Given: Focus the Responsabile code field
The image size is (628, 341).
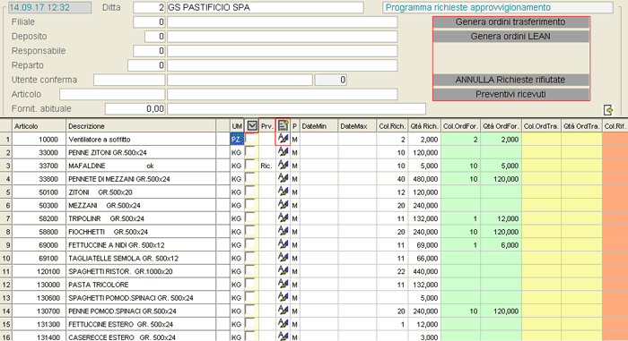Looking at the screenshot, I should (x=149, y=51).
